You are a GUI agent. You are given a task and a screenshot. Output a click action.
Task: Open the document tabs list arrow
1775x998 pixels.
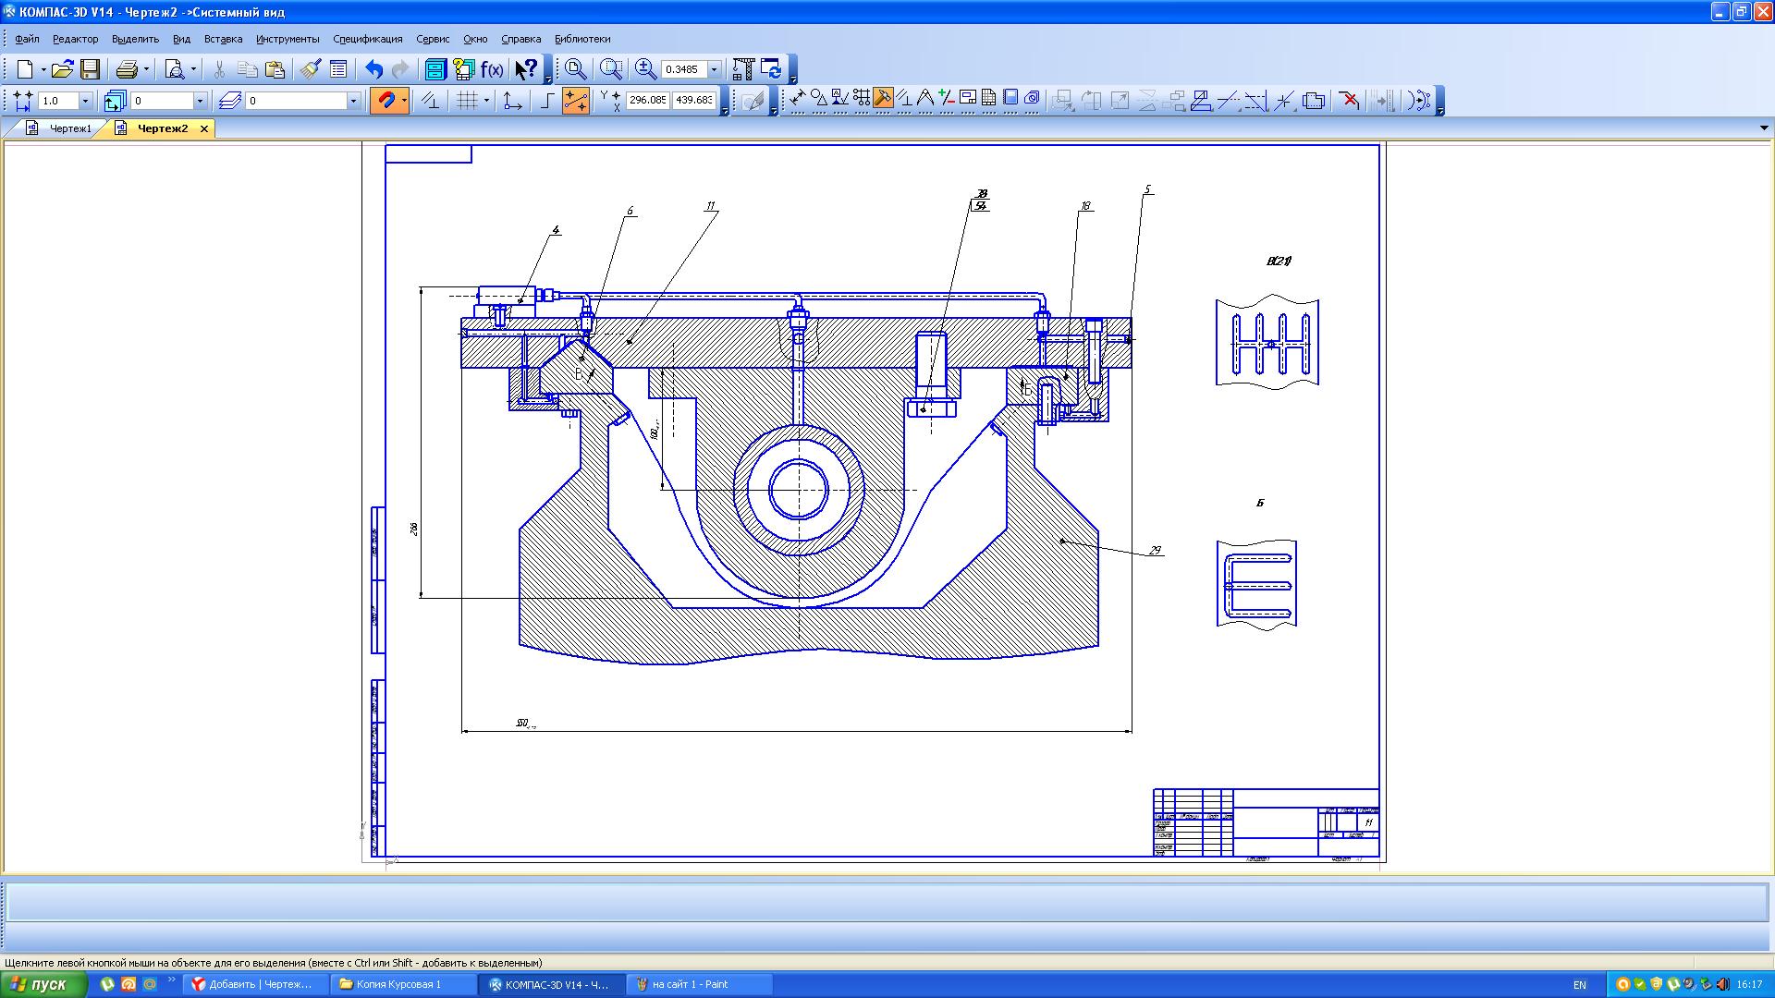pos(1764,128)
